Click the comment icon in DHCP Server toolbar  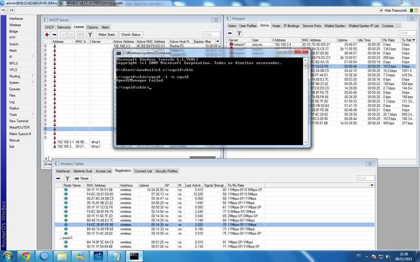(80, 35)
